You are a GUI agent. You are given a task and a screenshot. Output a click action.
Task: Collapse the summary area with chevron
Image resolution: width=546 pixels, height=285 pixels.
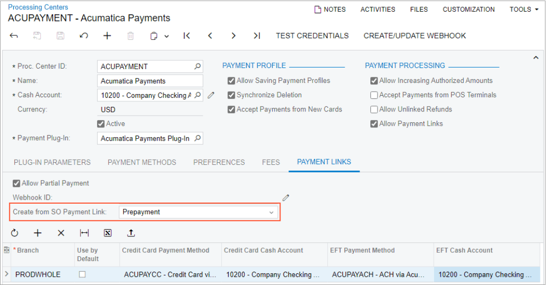point(536,57)
